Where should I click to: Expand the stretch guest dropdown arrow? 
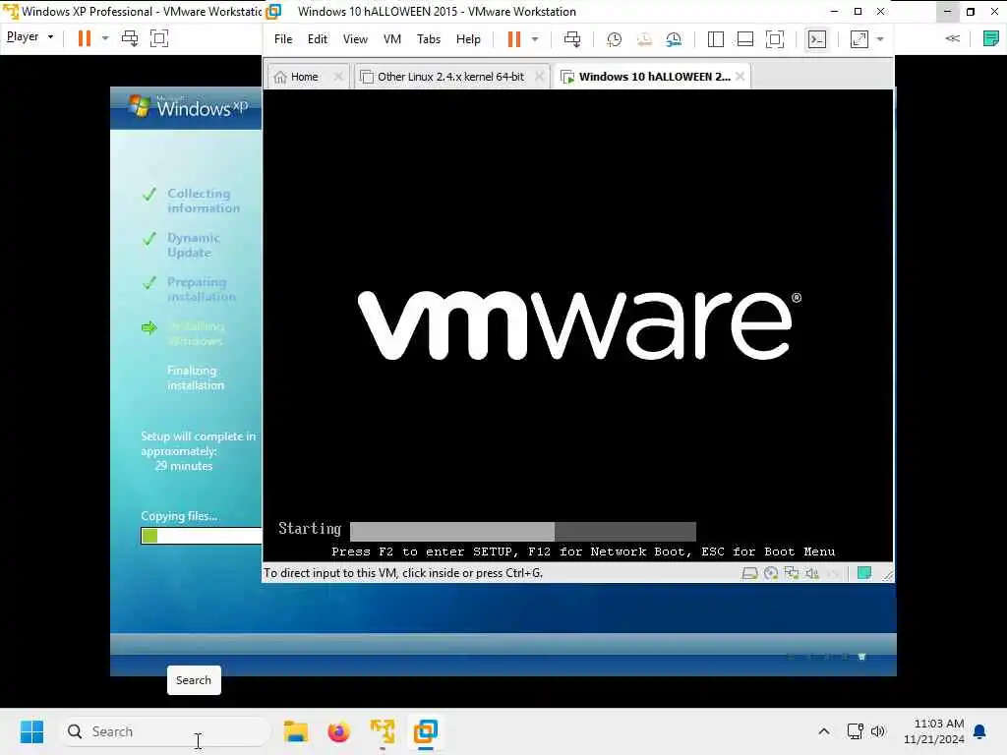[x=880, y=39]
